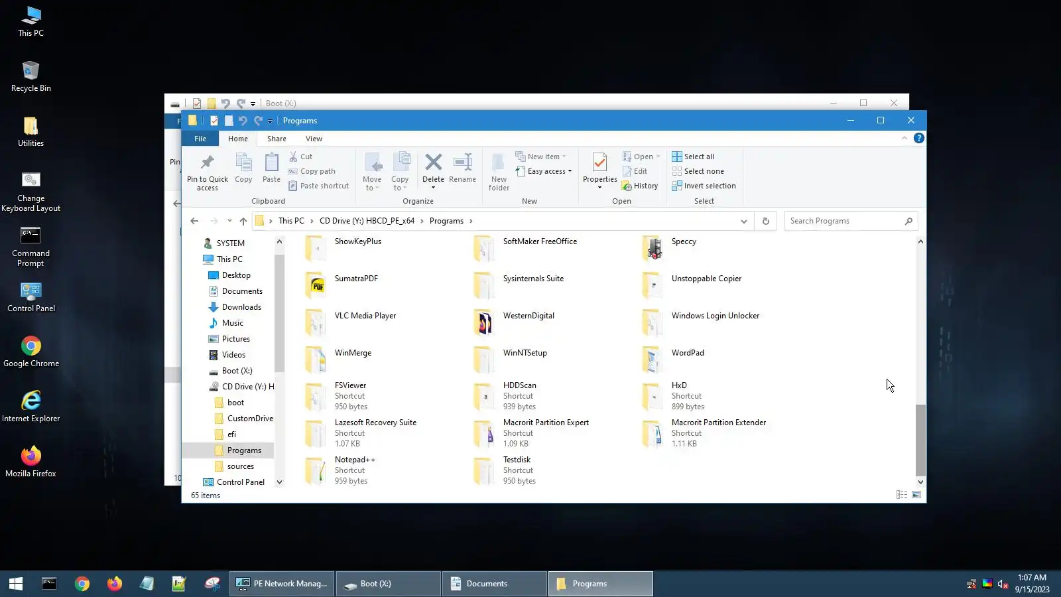The width and height of the screenshot is (1061, 597).
Task: Refresh the Programs folder view
Action: (x=765, y=221)
